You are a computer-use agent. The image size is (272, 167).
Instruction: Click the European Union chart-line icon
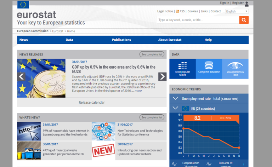(174, 164)
